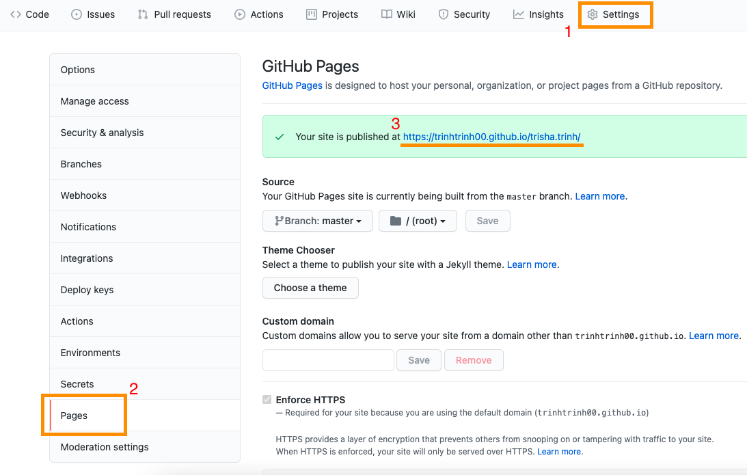This screenshot has width=747, height=475.
Task: Click into the Custom domain input field
Action: [x=328, y=360]
